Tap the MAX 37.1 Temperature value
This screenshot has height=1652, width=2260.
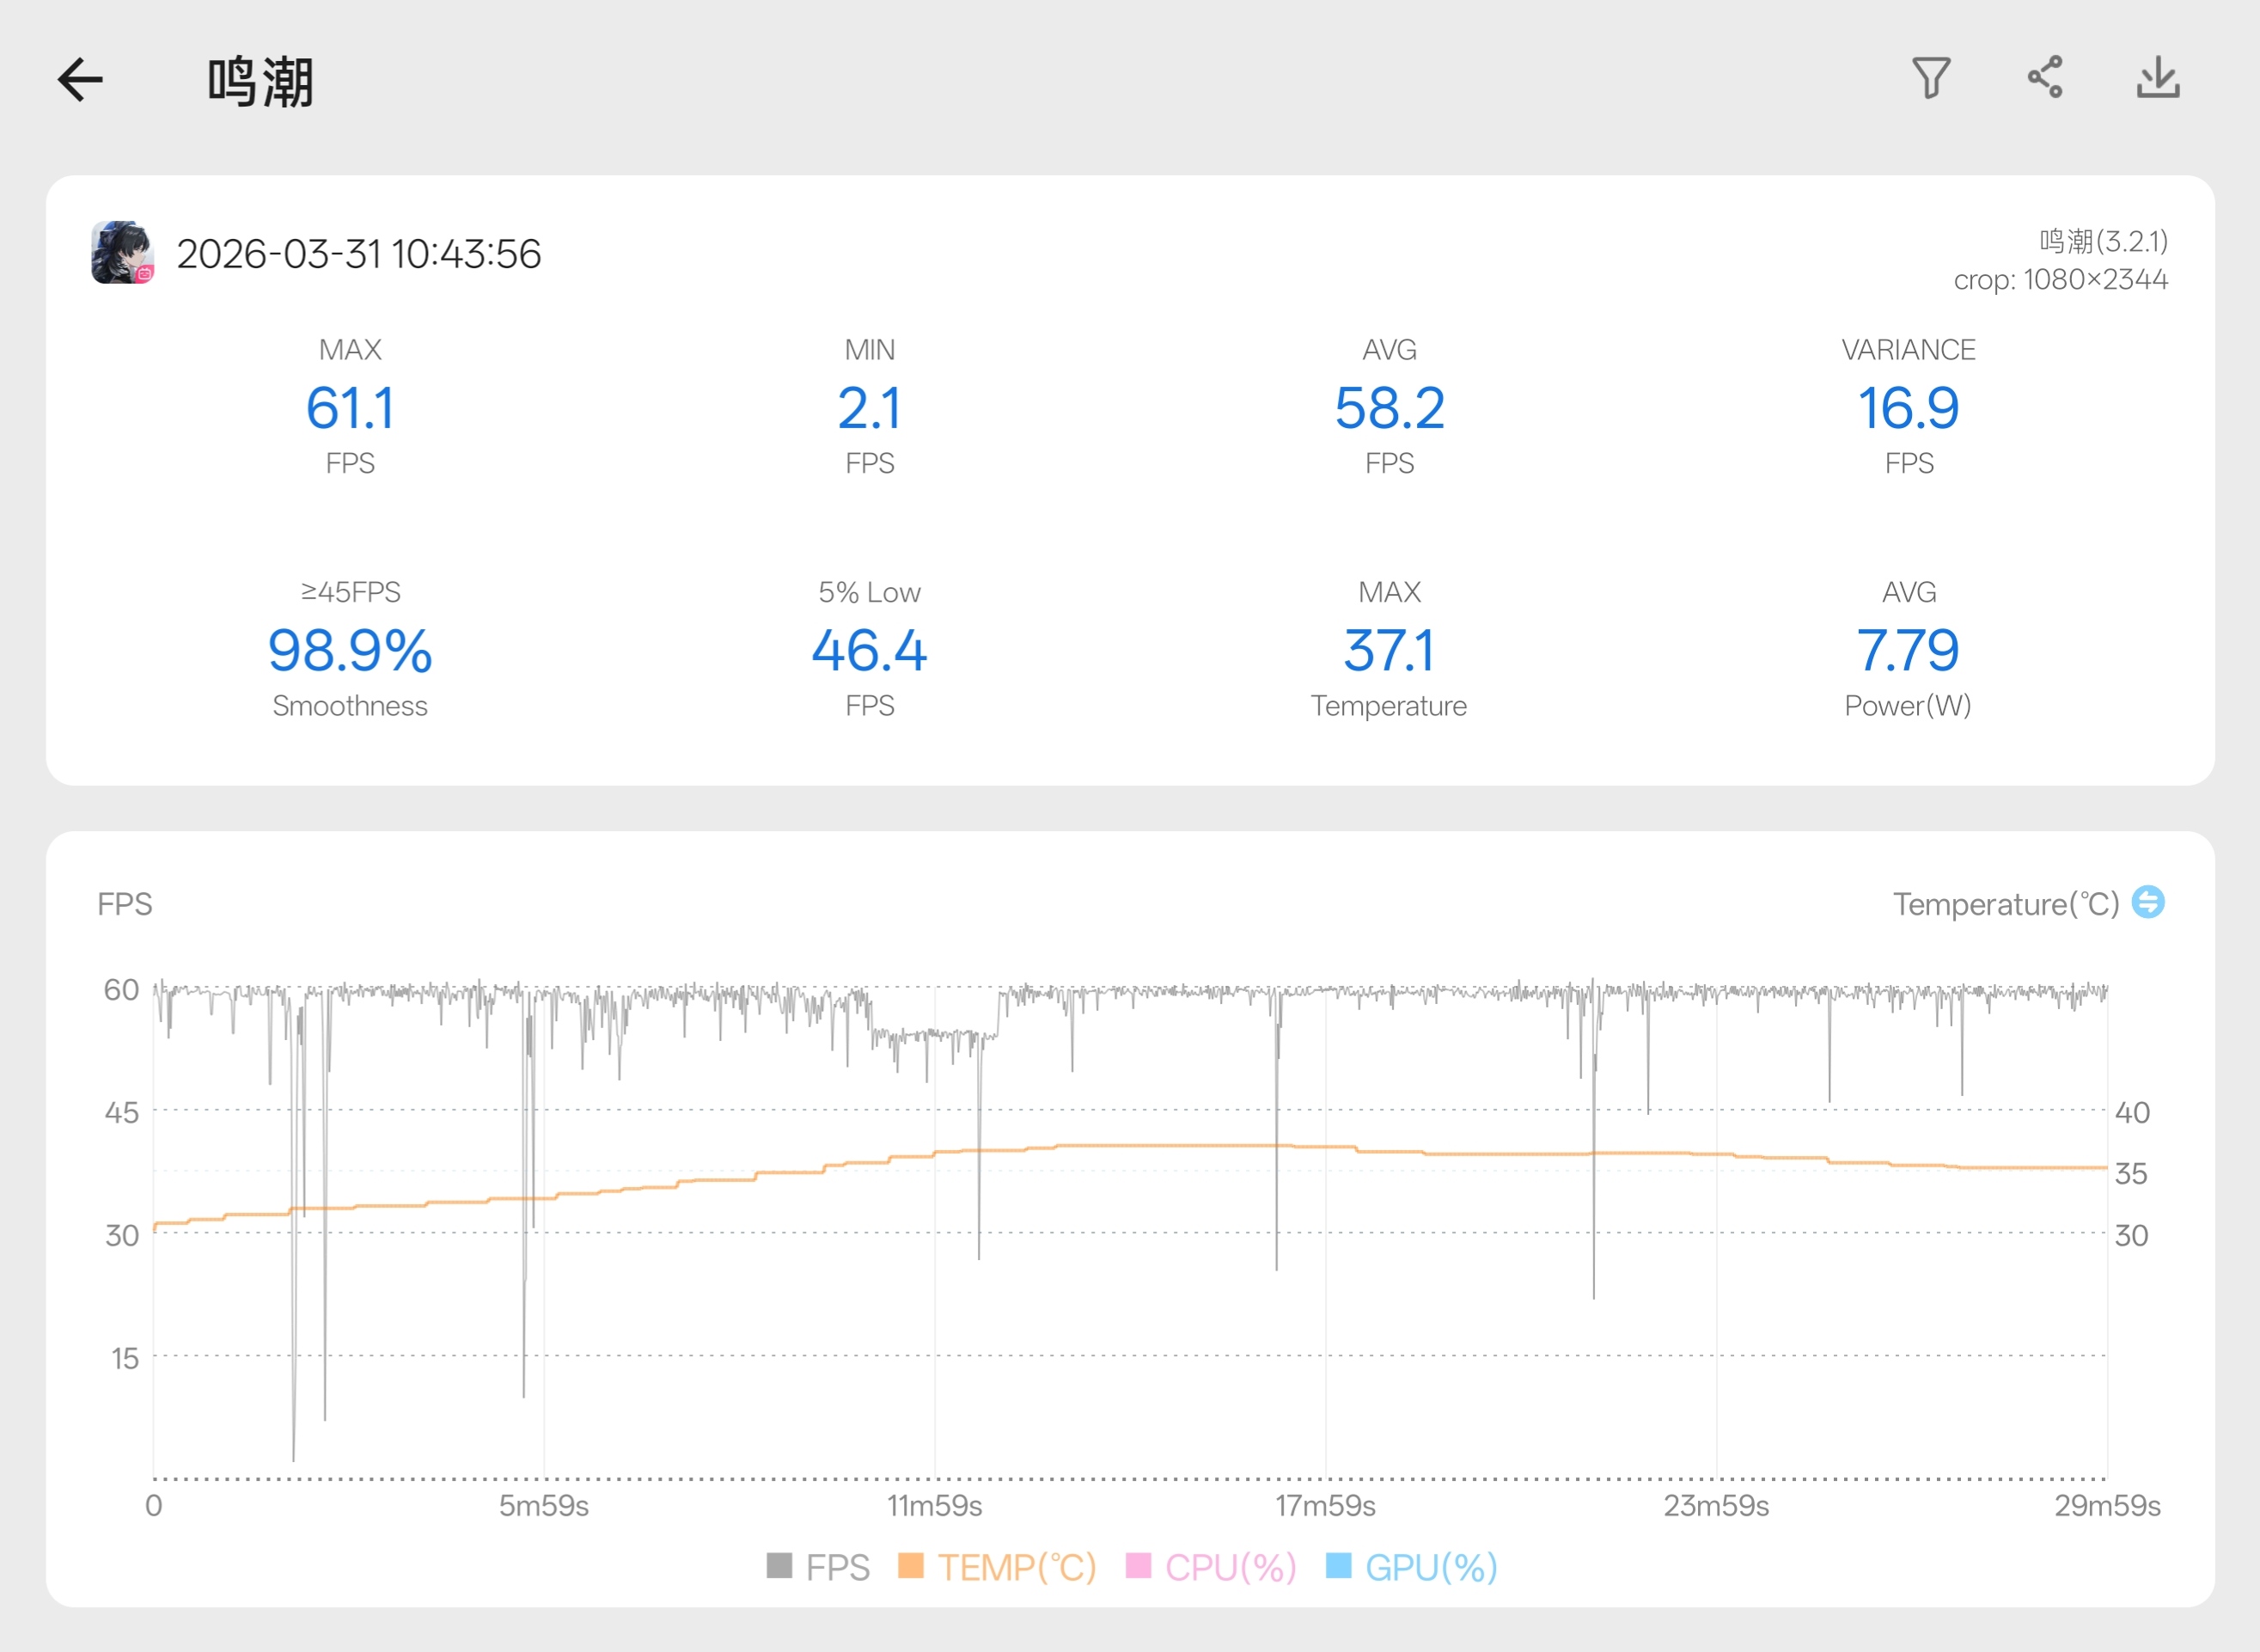1389,651
